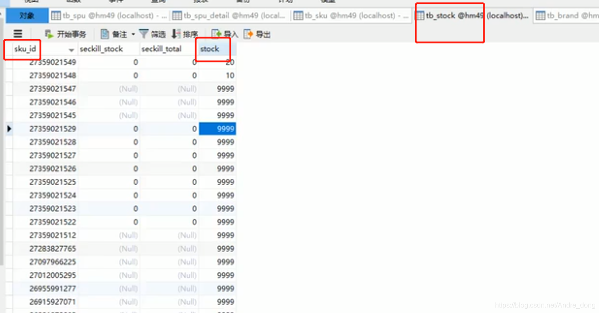Switch to the 对象 objects tab
Viewport: 599px width, 313px height.
point(27,16)
